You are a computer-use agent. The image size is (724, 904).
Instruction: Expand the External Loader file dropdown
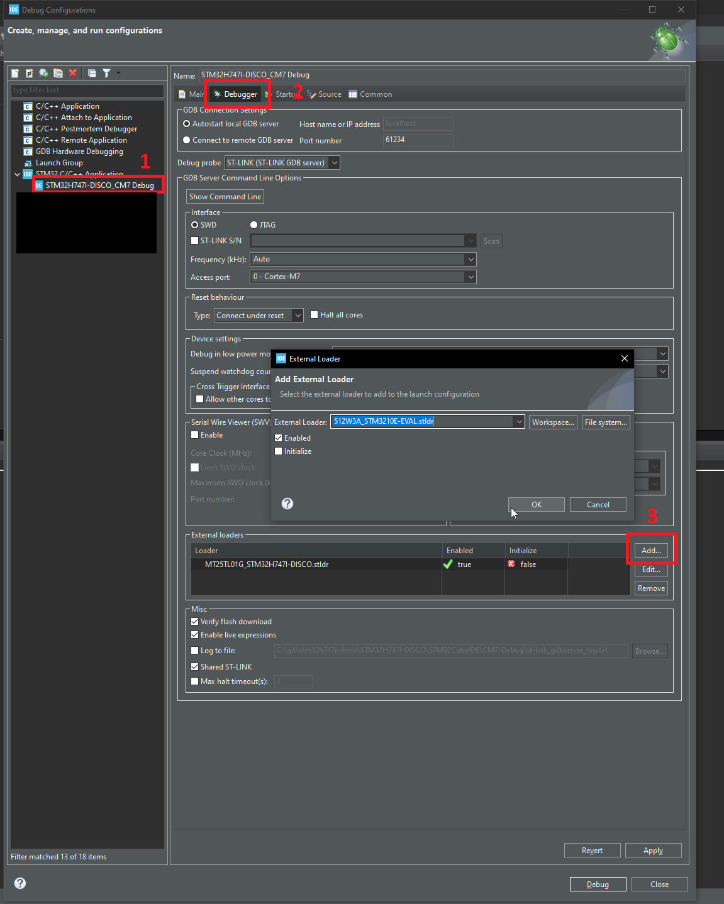click(x=519, y=421)
